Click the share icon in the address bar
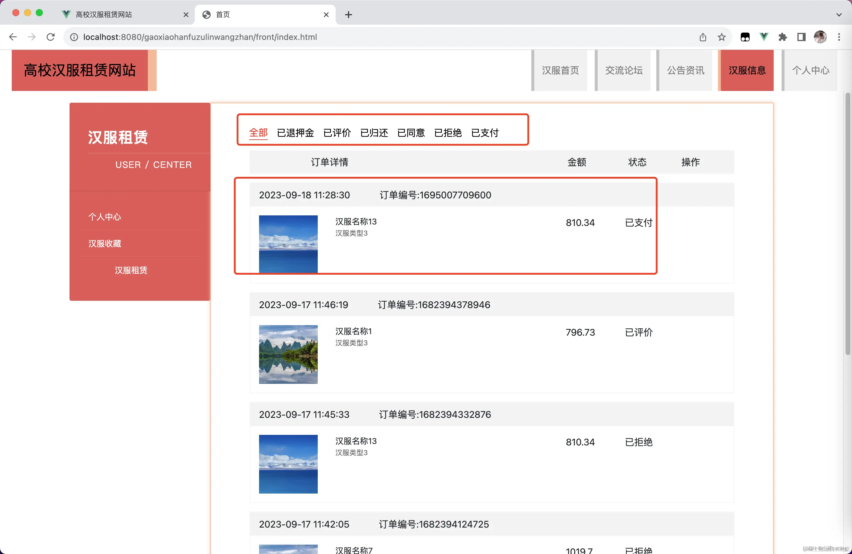This screenshot has width=852, height=554. (703, 37)
